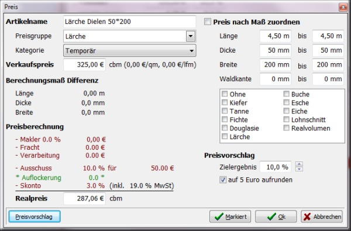Enable Preis nach Maß zuordnen checkbox

coord(208,22)
